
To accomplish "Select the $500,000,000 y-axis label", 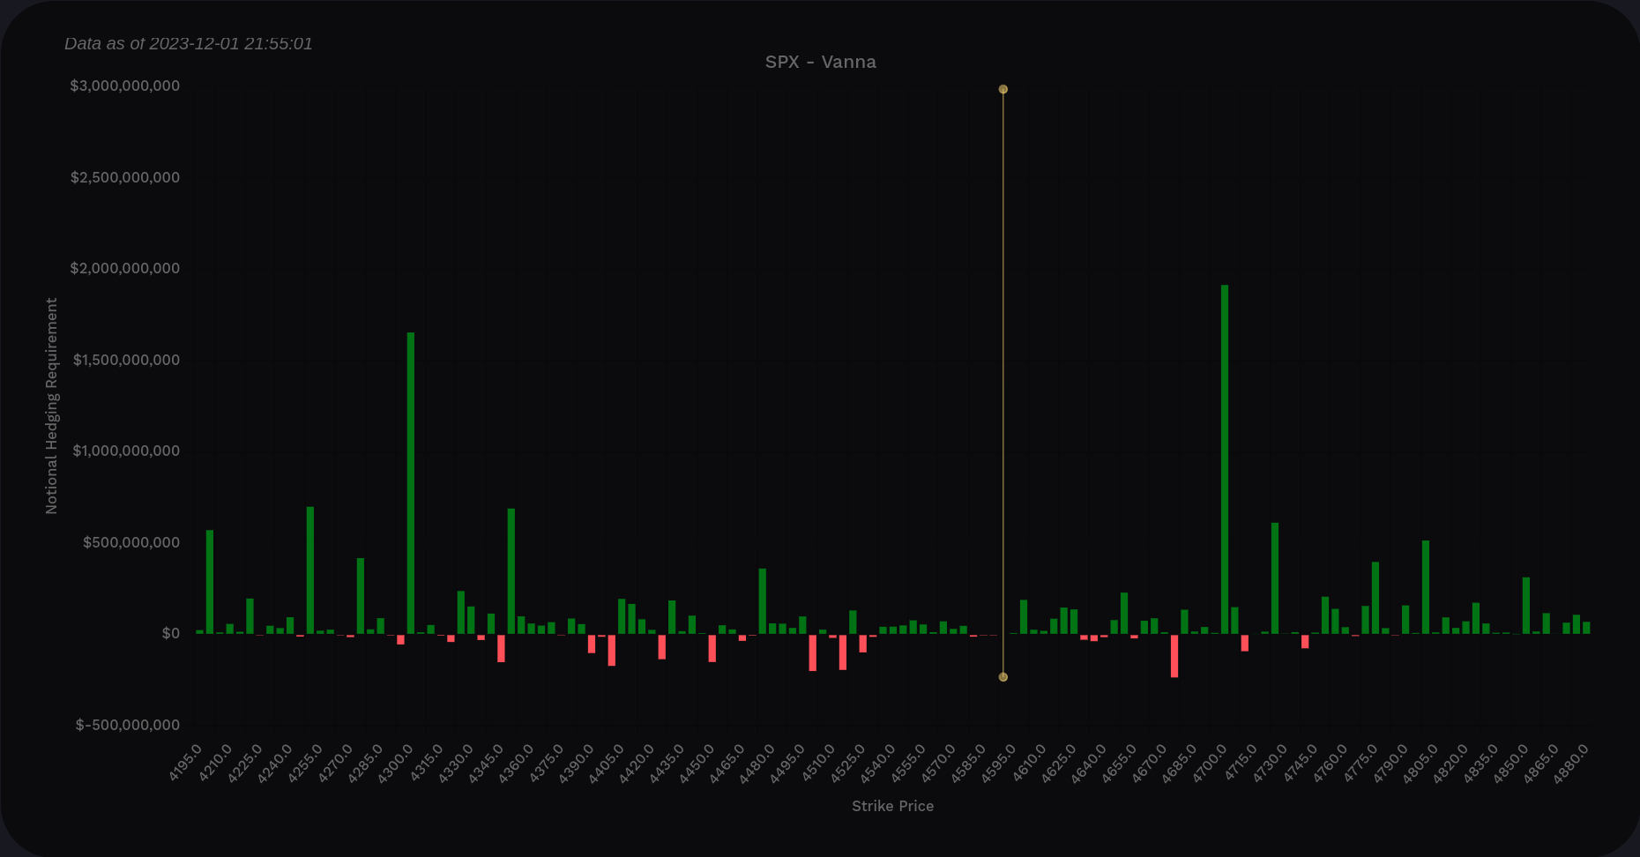I will point(131,542).
